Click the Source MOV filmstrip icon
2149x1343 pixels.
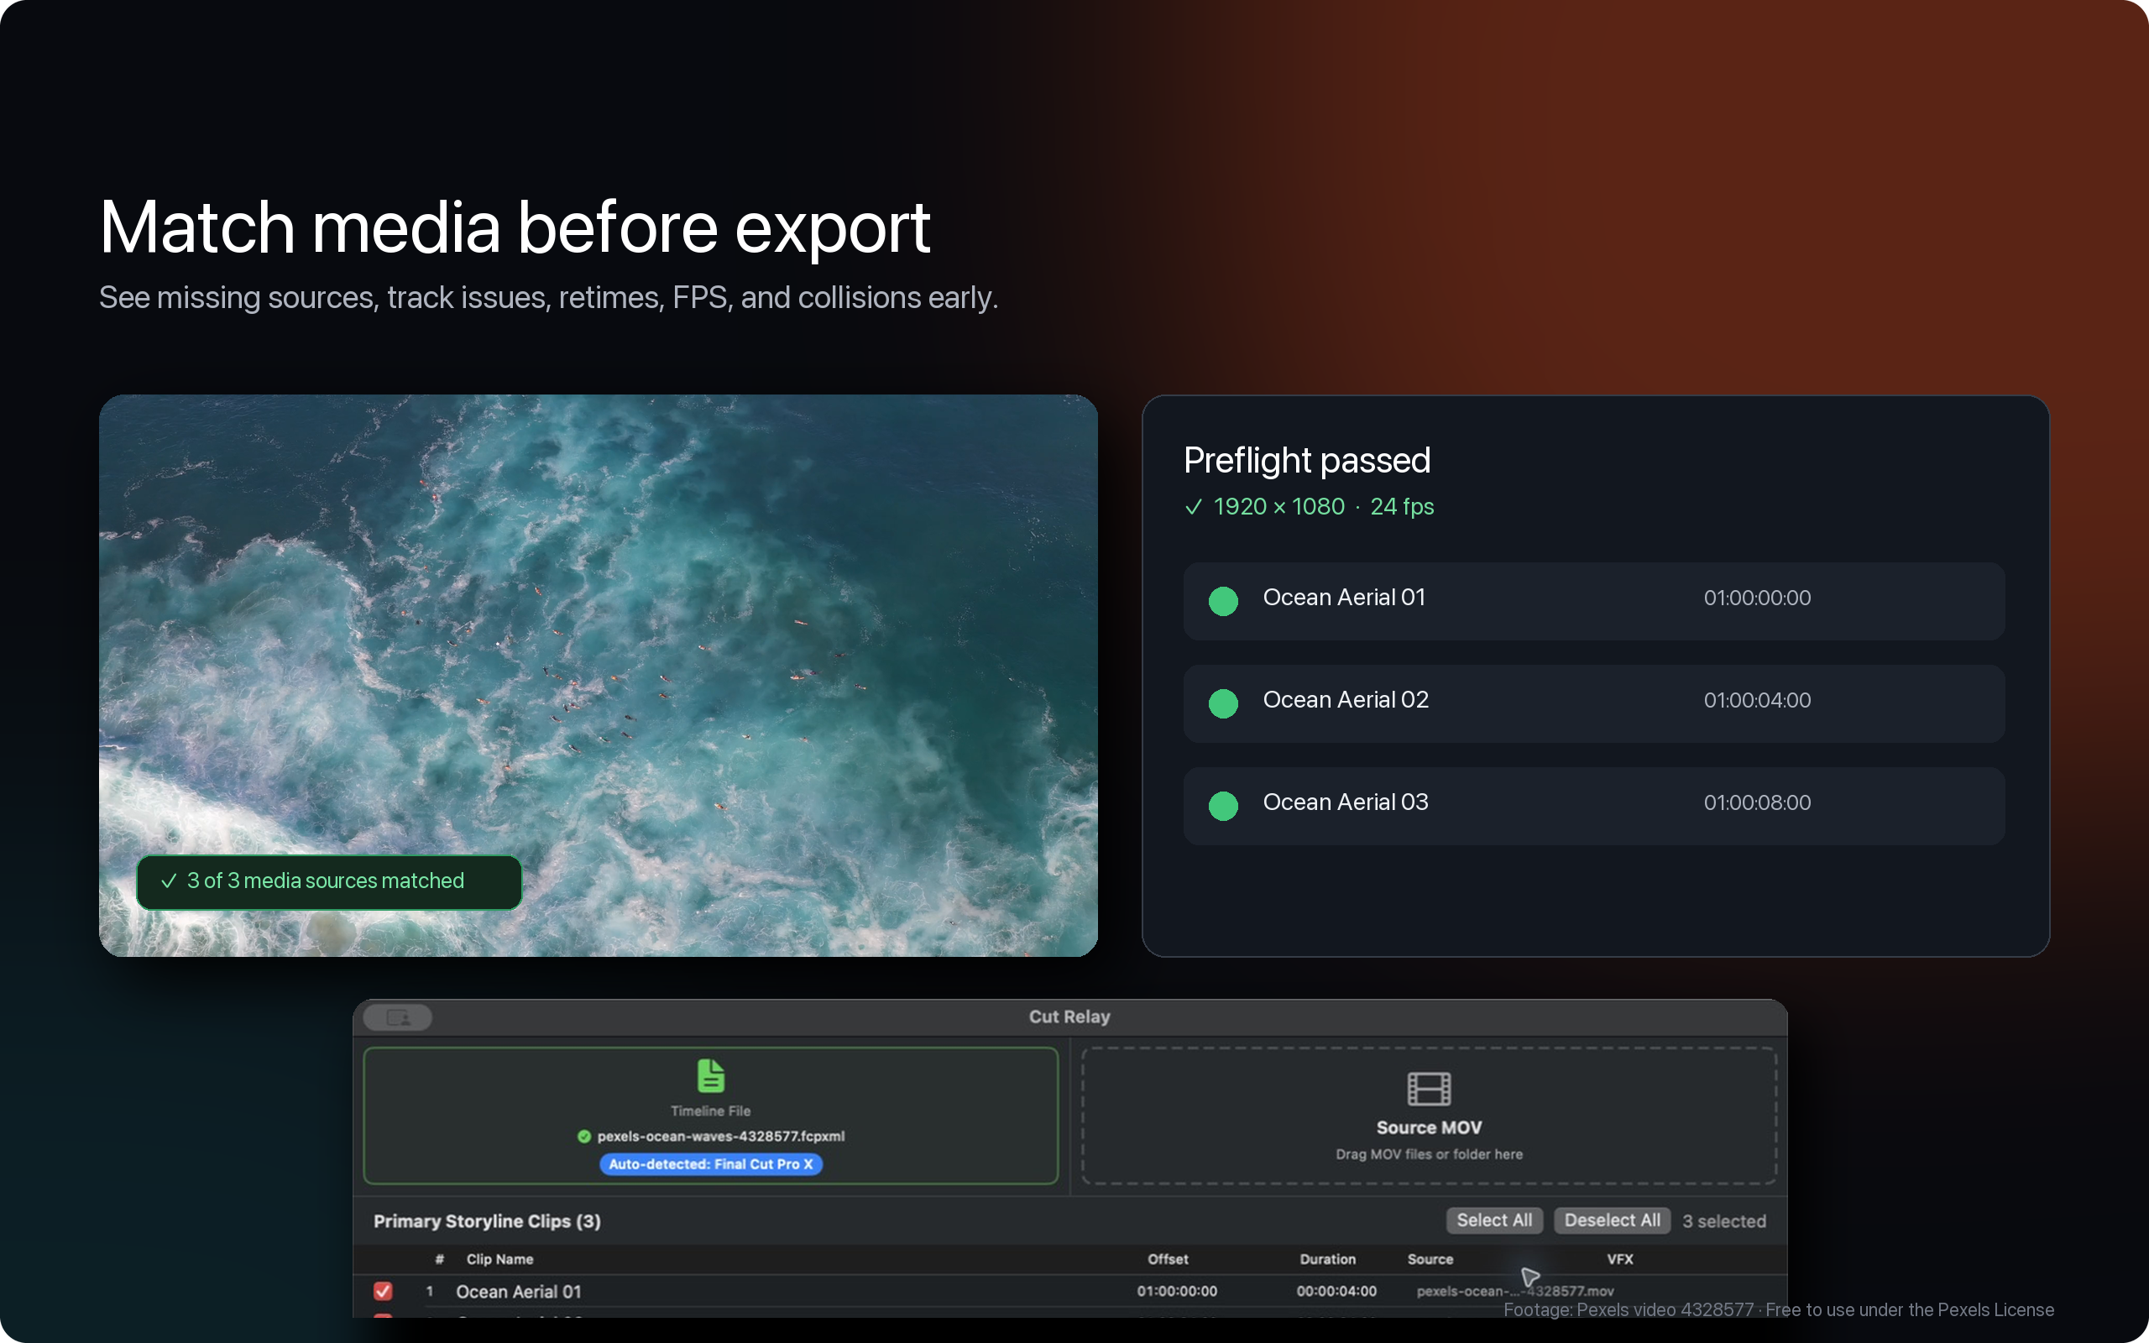pyautogui.click(x=1429, y=1088)
